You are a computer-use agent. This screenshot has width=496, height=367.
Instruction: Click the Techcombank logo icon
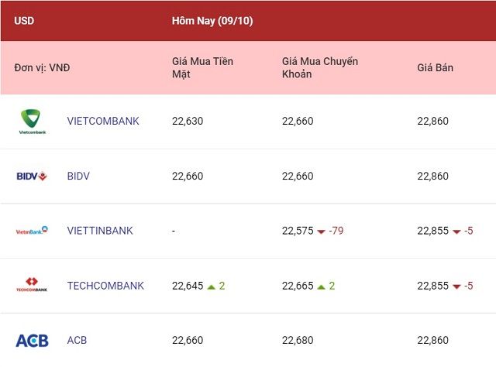[32, 284]
